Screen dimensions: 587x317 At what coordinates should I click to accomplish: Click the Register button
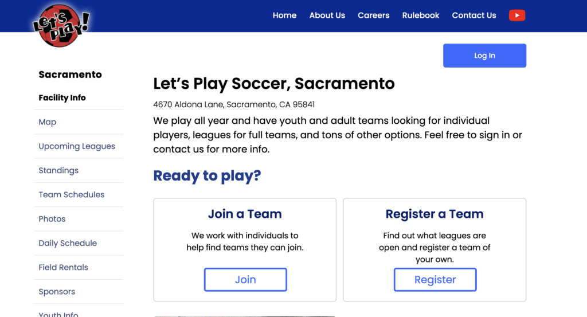point(435,280)
